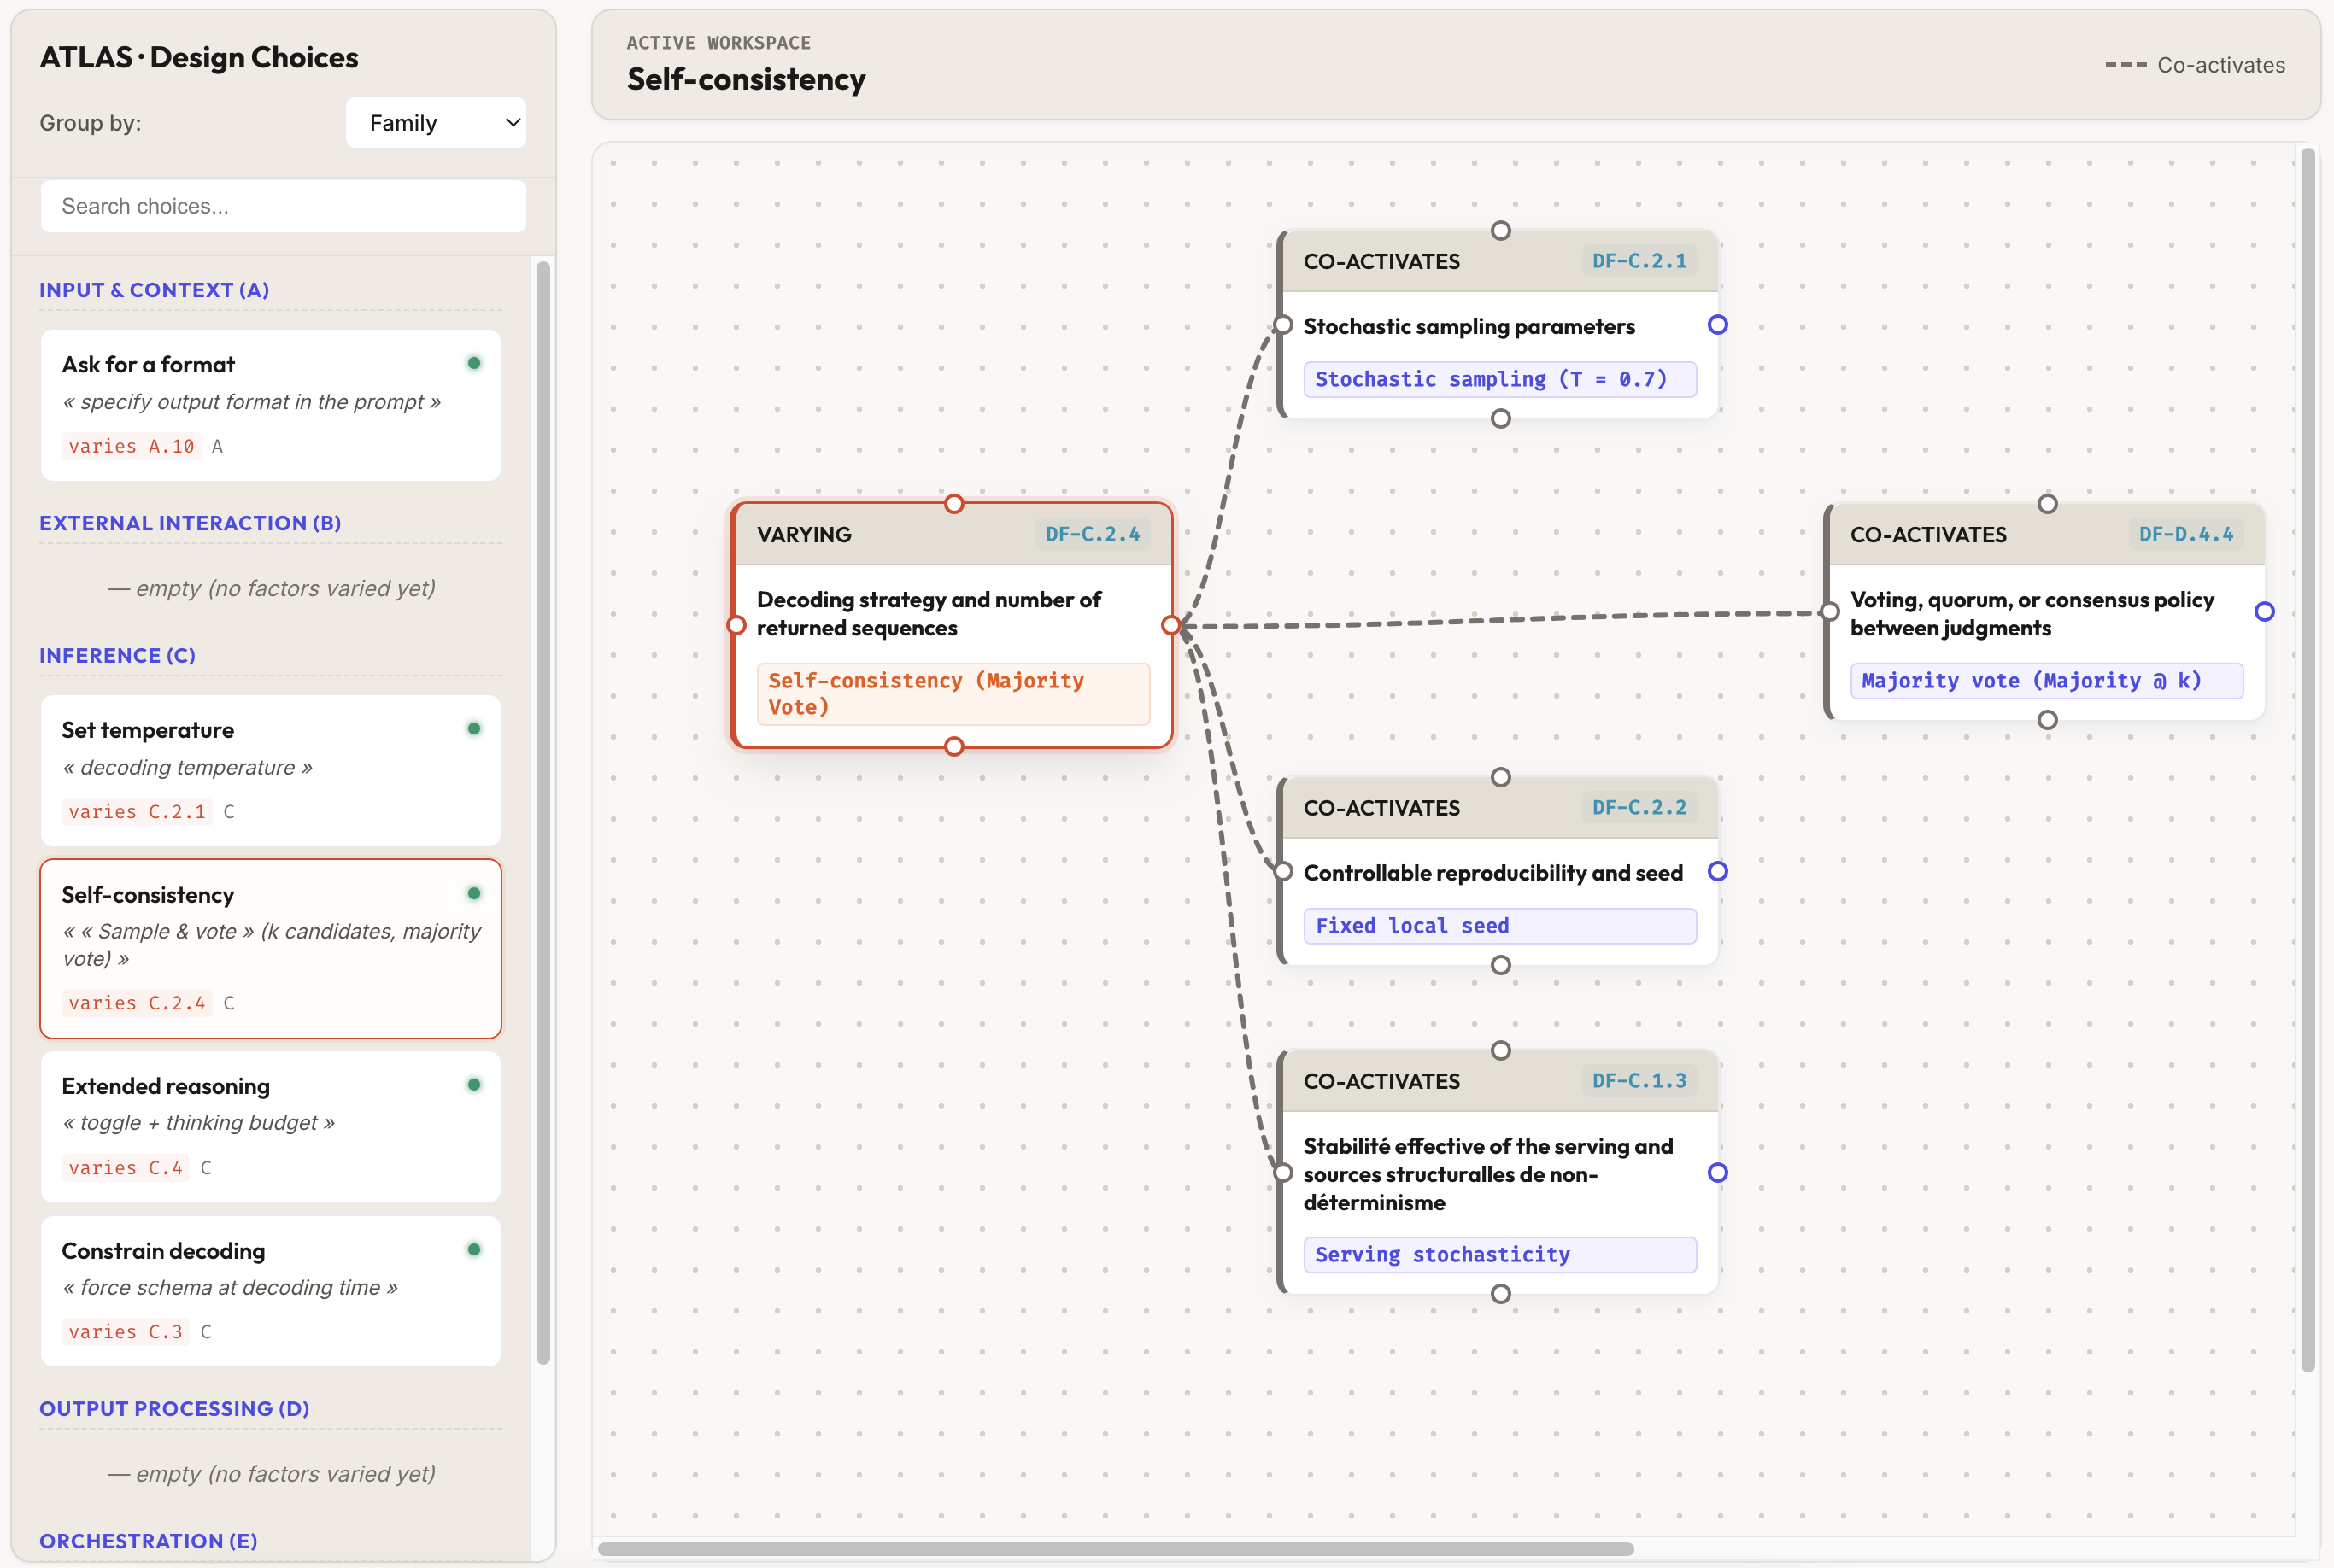Click the Majority vote (Majority @ k) value chip

2047,681
